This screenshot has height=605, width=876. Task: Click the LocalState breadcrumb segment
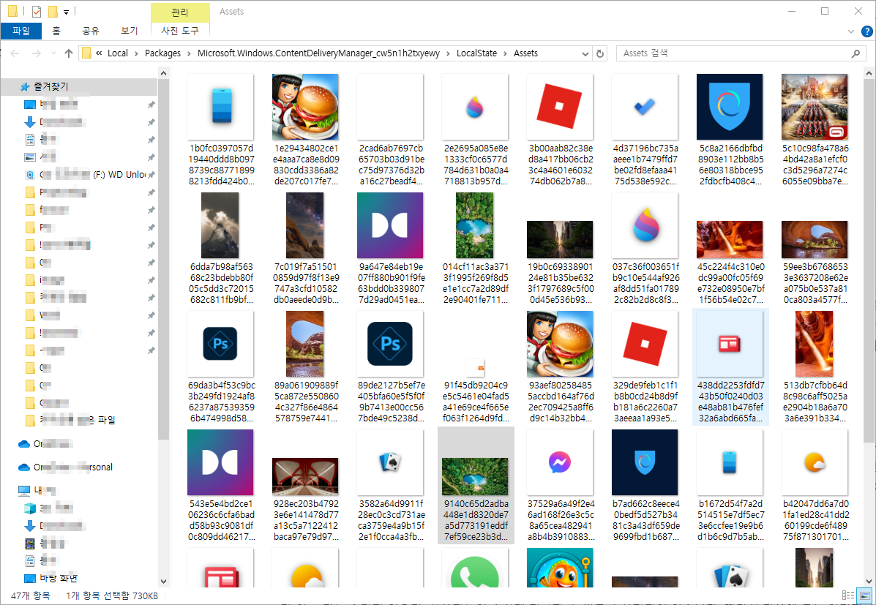pos(476,53)
